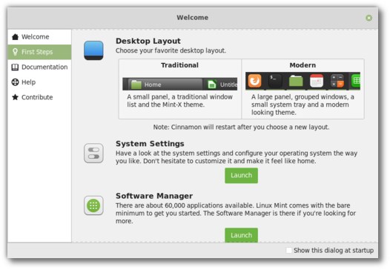Click the blue Desktop Layout monitor icon
The width and height of the screenshot is (390, 270).
pos(93,50)
